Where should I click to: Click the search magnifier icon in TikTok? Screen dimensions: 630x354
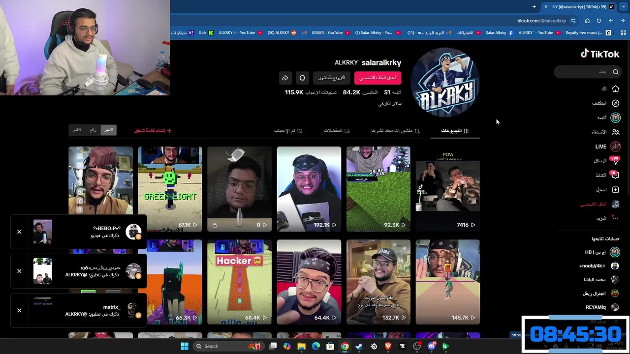[615, 72]
